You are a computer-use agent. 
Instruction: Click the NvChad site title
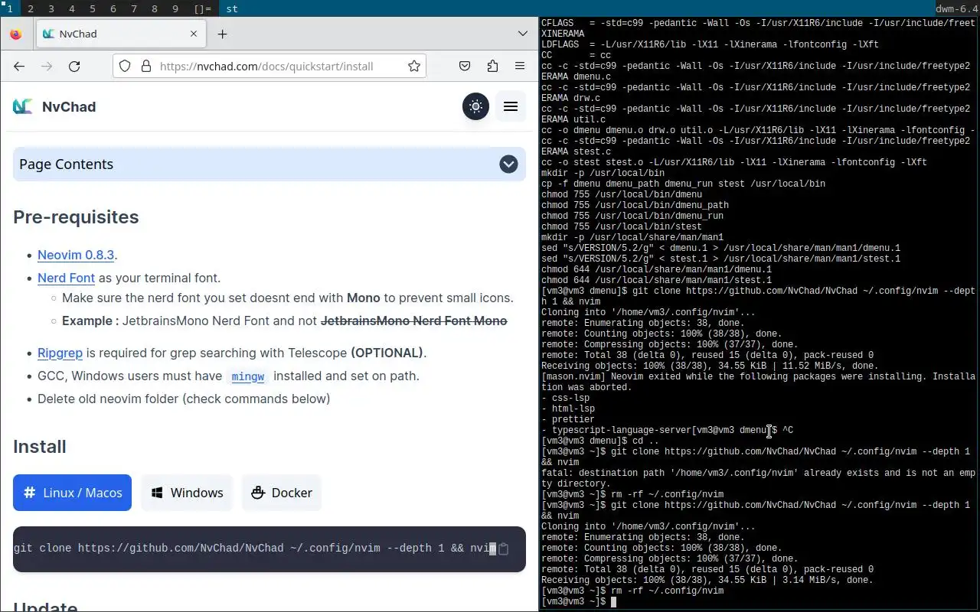[x=69, y=106]
